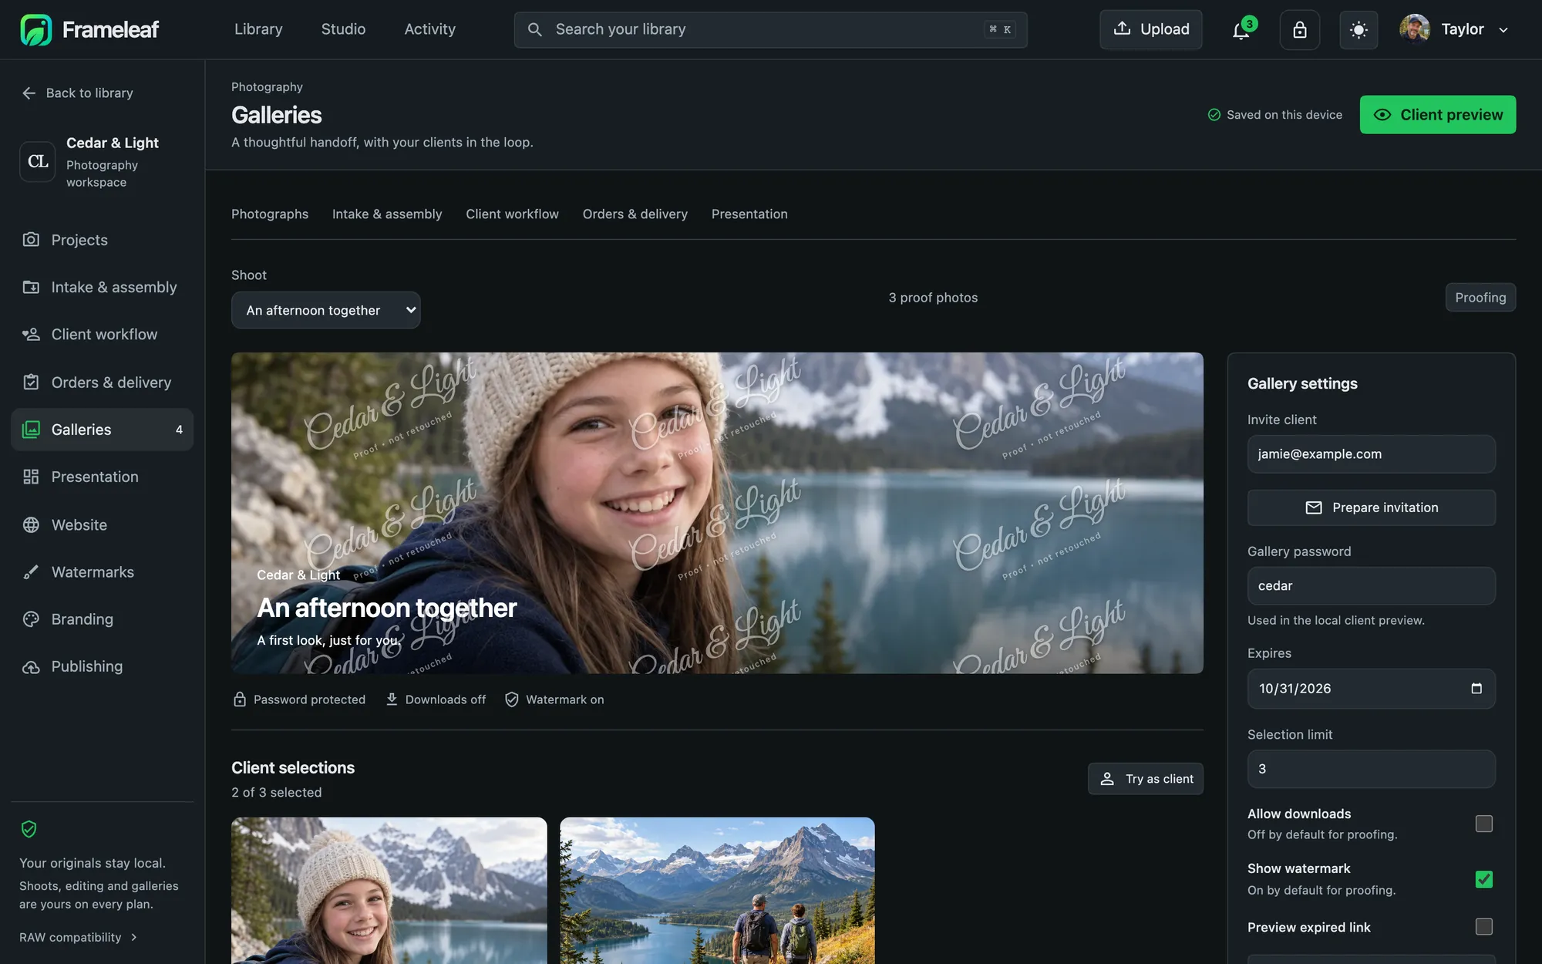Uncheck the Show watermark checkbox

click(x=1483, y=878)
